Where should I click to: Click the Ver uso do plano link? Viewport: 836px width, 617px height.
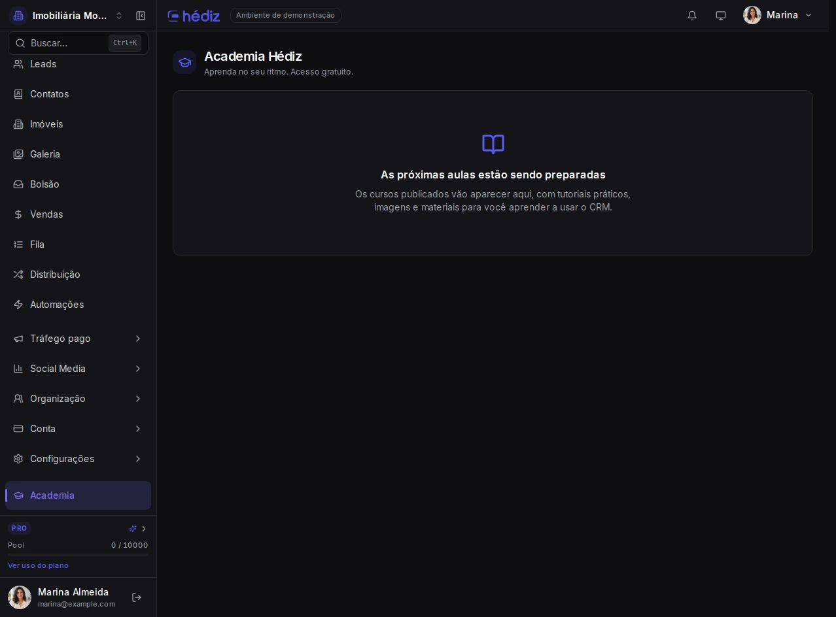pos(38,565)
